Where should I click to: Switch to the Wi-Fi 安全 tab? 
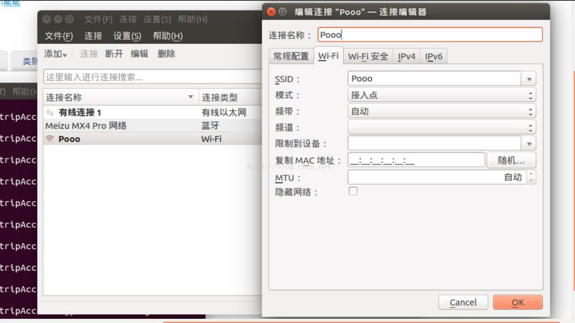pos(368,56)
